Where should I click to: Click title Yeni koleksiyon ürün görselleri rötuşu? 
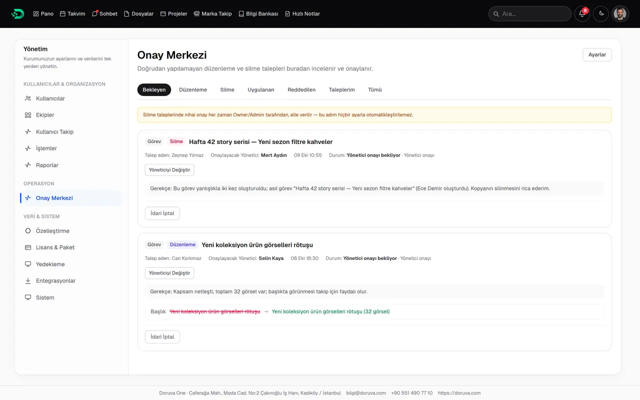257,245
